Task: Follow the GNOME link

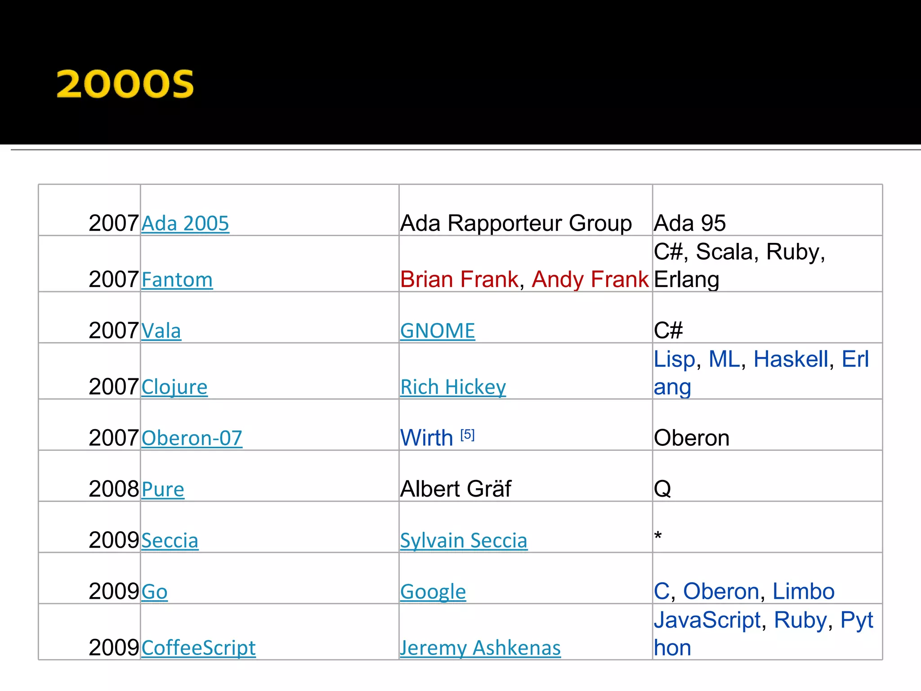Action: pyautogui.click(x=438, y=331)
